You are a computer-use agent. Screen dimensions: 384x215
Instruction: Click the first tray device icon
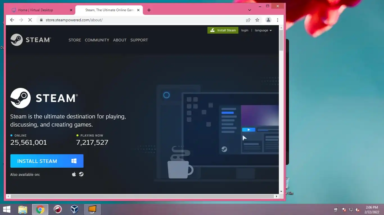336,210
